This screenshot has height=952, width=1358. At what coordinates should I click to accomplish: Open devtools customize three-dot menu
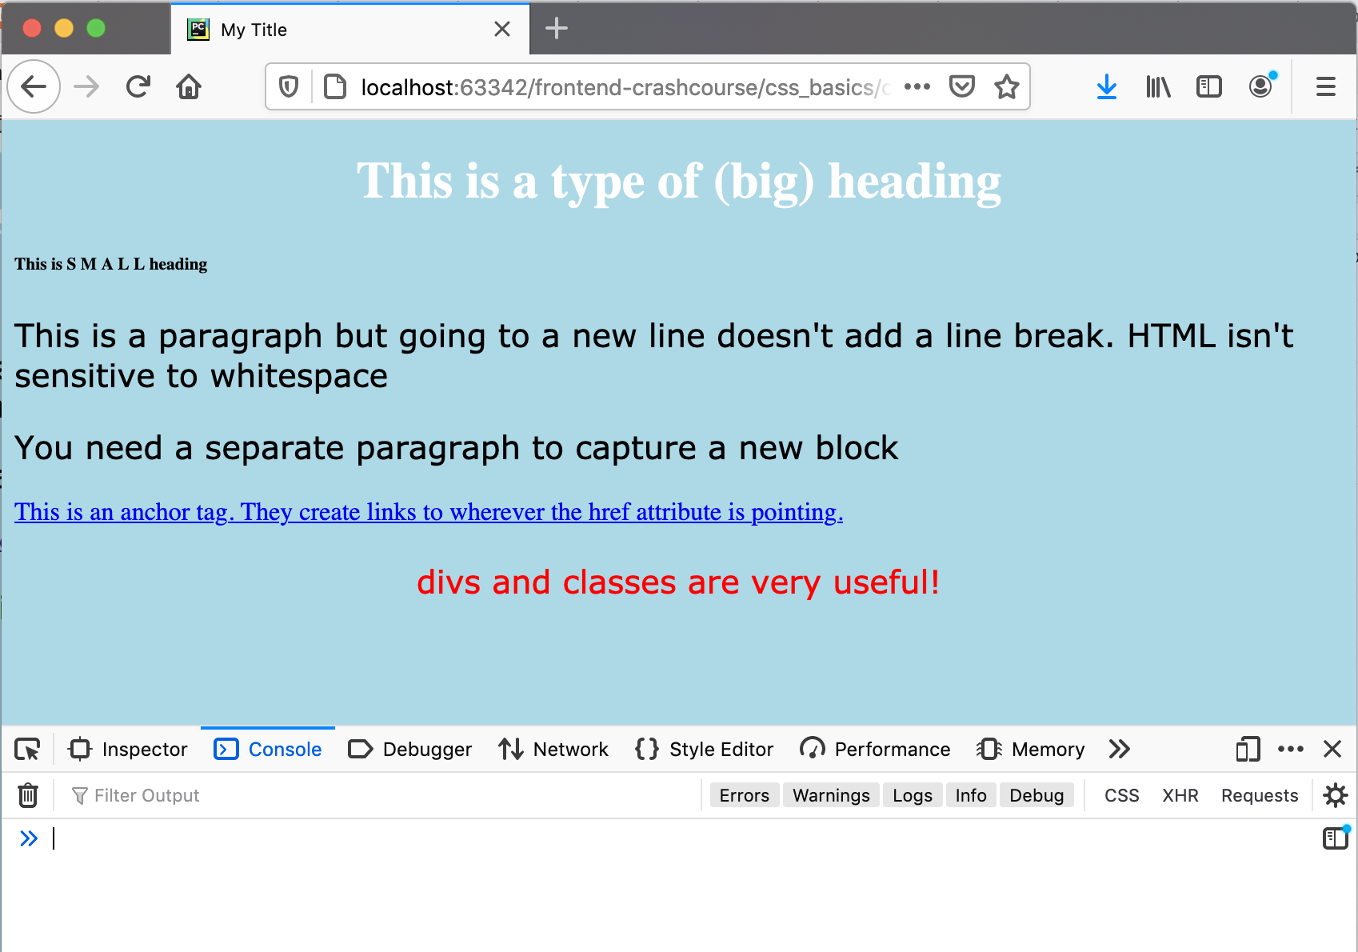tap(1291, 750)
